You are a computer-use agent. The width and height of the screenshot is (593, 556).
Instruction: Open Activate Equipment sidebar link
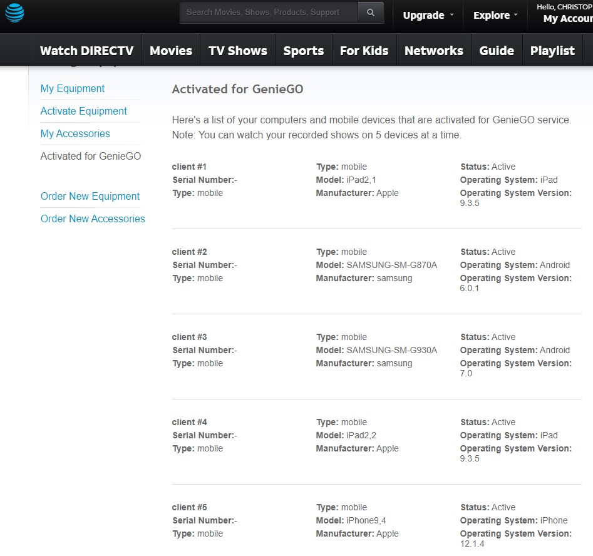tap(83, 111)
